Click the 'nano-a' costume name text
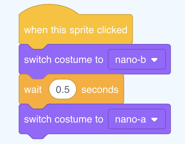 tap(130, 120)
